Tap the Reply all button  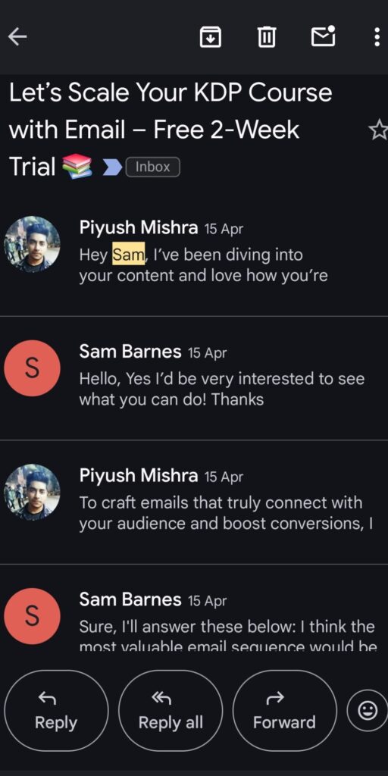(171, 711)
